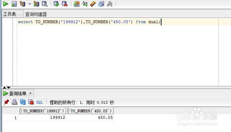Open SQL History clock icon

(x=101, y=4)
